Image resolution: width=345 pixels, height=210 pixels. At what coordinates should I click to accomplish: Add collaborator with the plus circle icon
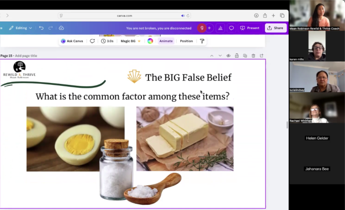point(209,28)
